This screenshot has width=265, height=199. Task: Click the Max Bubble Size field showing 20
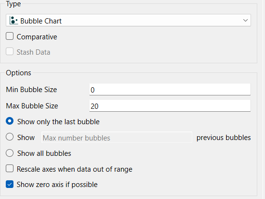pos(170,106)
